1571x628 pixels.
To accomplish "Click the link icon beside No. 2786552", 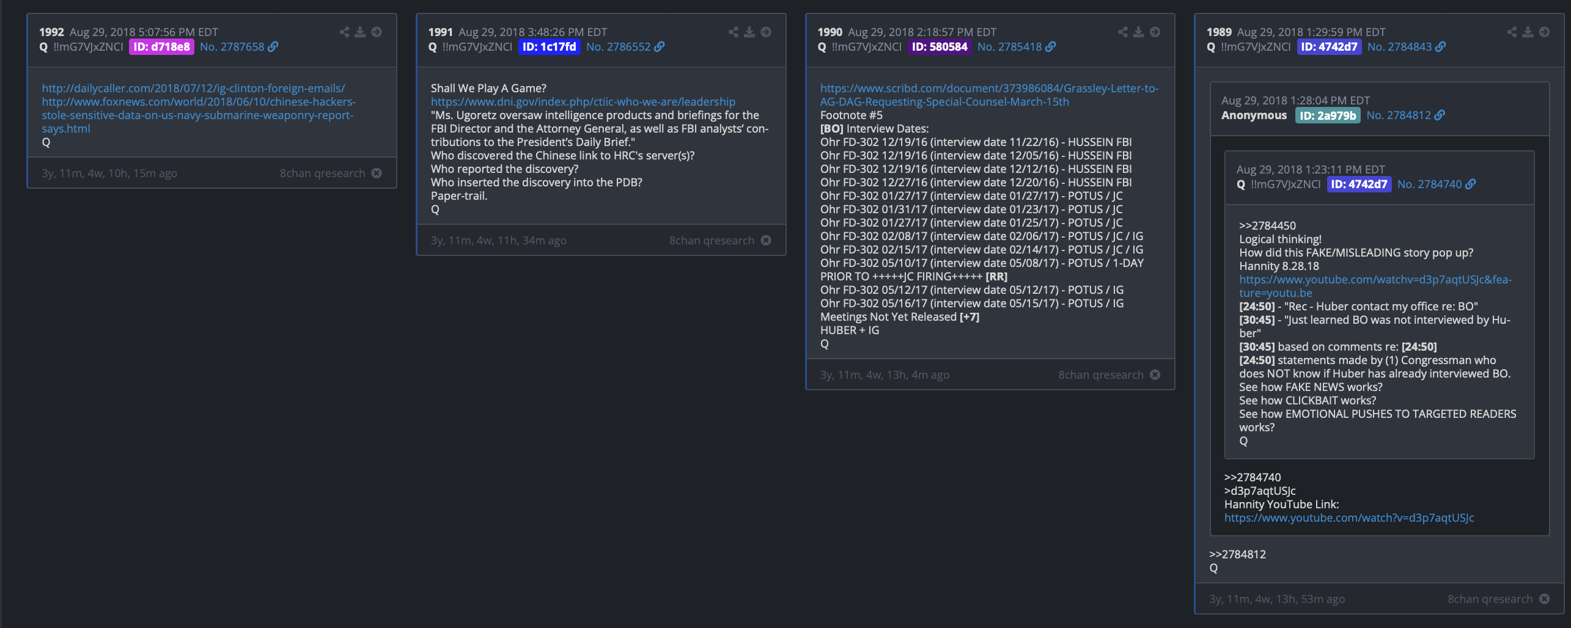I will coord(659,46).
